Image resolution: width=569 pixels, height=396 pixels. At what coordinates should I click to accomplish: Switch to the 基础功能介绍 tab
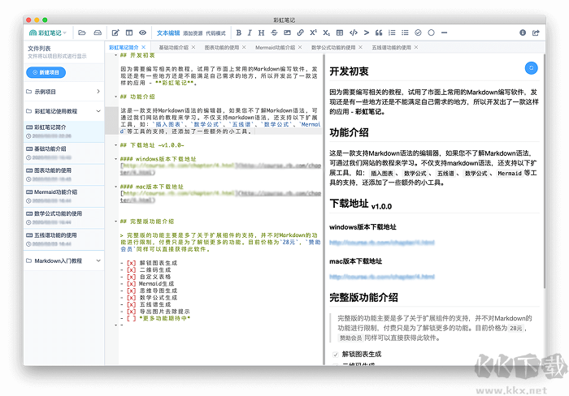(170, 48)
